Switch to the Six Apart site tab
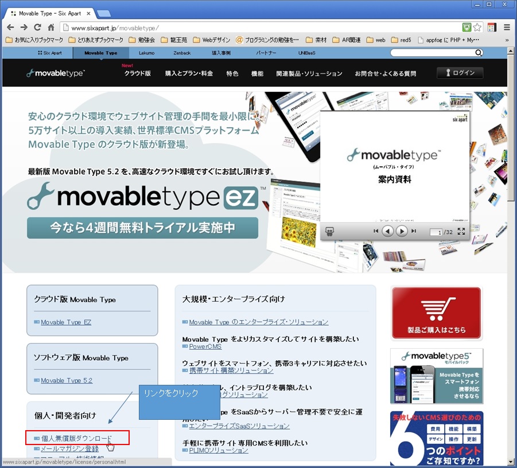 point(50,53)
